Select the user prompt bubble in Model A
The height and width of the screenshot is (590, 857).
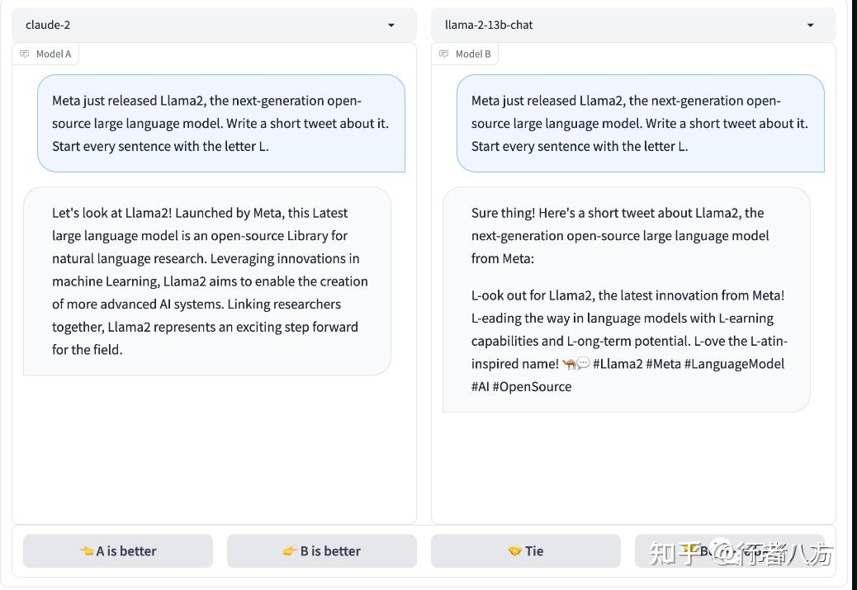[x=220, y=123]
